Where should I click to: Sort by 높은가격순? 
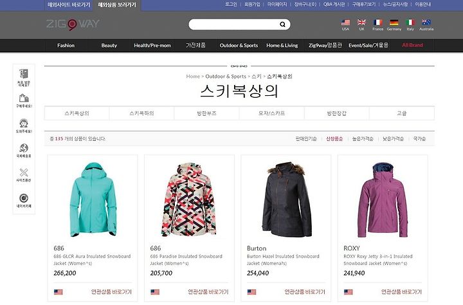pos(363,138)
